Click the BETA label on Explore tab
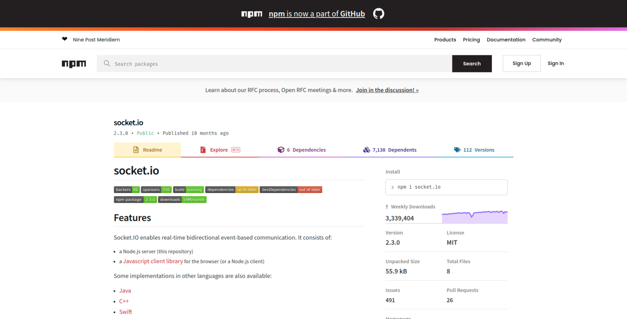This screenshot has height=319, width=627. pyautogui.click(x=236, y=150)
